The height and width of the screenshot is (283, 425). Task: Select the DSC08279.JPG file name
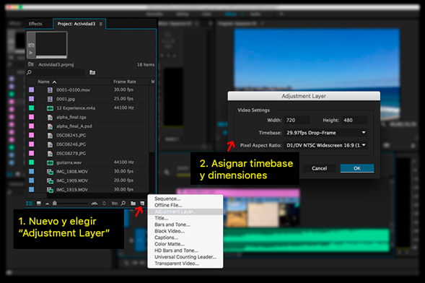point(71,154)
